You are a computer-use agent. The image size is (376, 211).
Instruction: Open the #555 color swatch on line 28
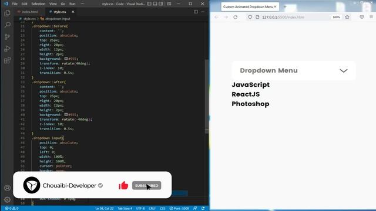coord(66,59)
